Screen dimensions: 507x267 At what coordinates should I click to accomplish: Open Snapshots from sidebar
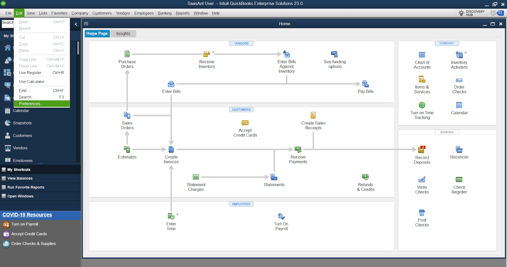click(x=22, y=123)
